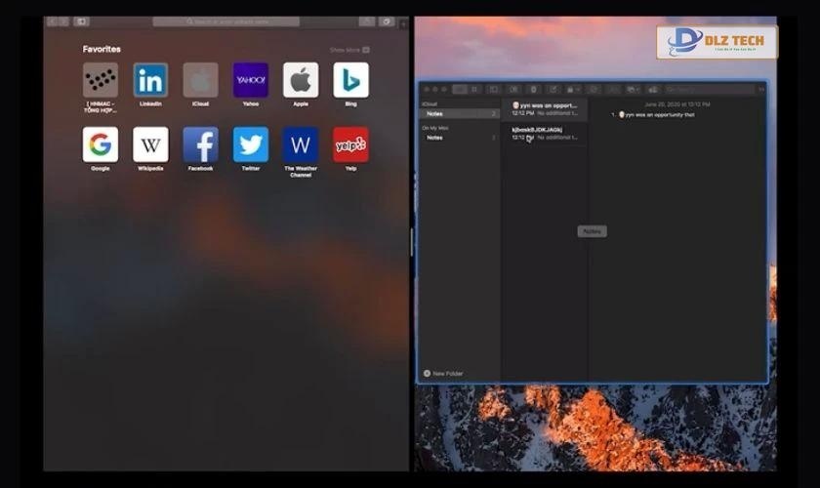The image size is (820, 488).
Task: Launch the Facebook favorite
Action: coord(200,144)
